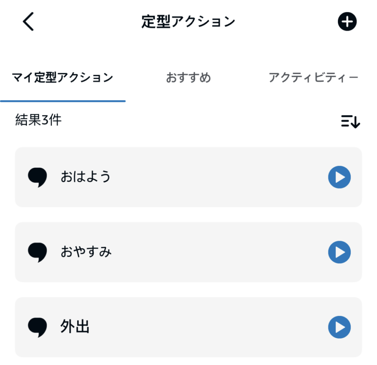This screenshot has width=377, height=365.
Task: Click the 結果3件 result count text
Action: (38, 120)
